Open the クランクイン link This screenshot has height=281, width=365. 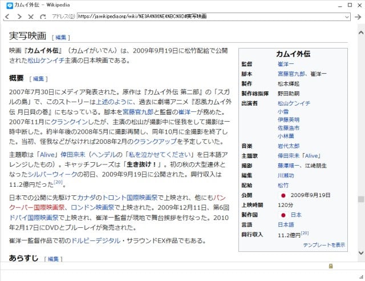coord(69,122)
